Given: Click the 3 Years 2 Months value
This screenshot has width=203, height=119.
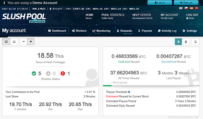Looking at the screenshot, I should point(186,101).
